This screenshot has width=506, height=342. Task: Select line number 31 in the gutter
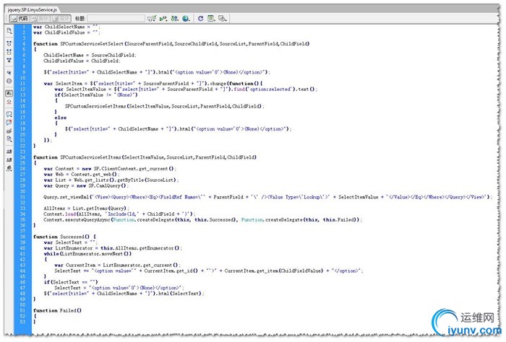[x=22, y=197]
